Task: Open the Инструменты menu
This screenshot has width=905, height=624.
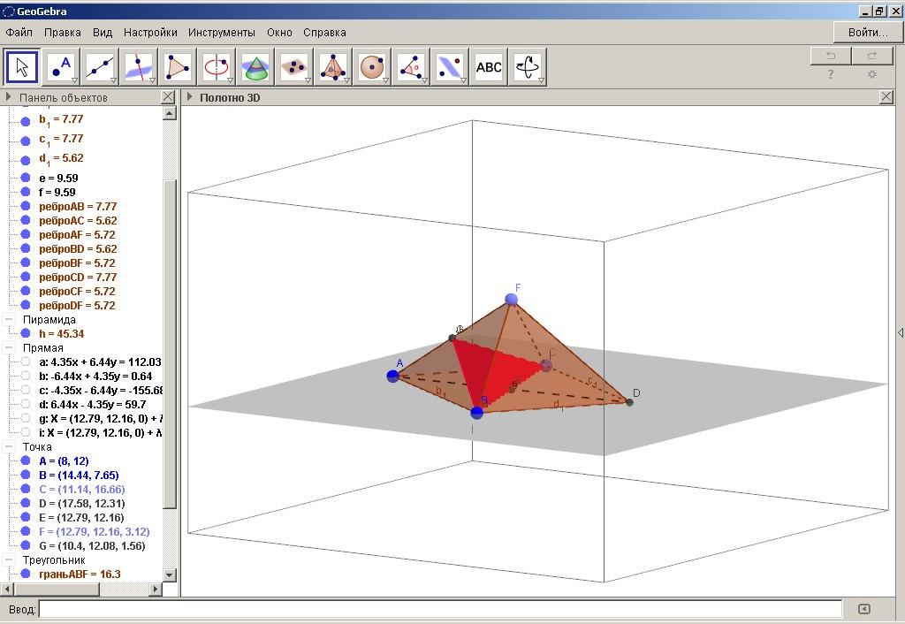Action: click(x=222, y=33)
